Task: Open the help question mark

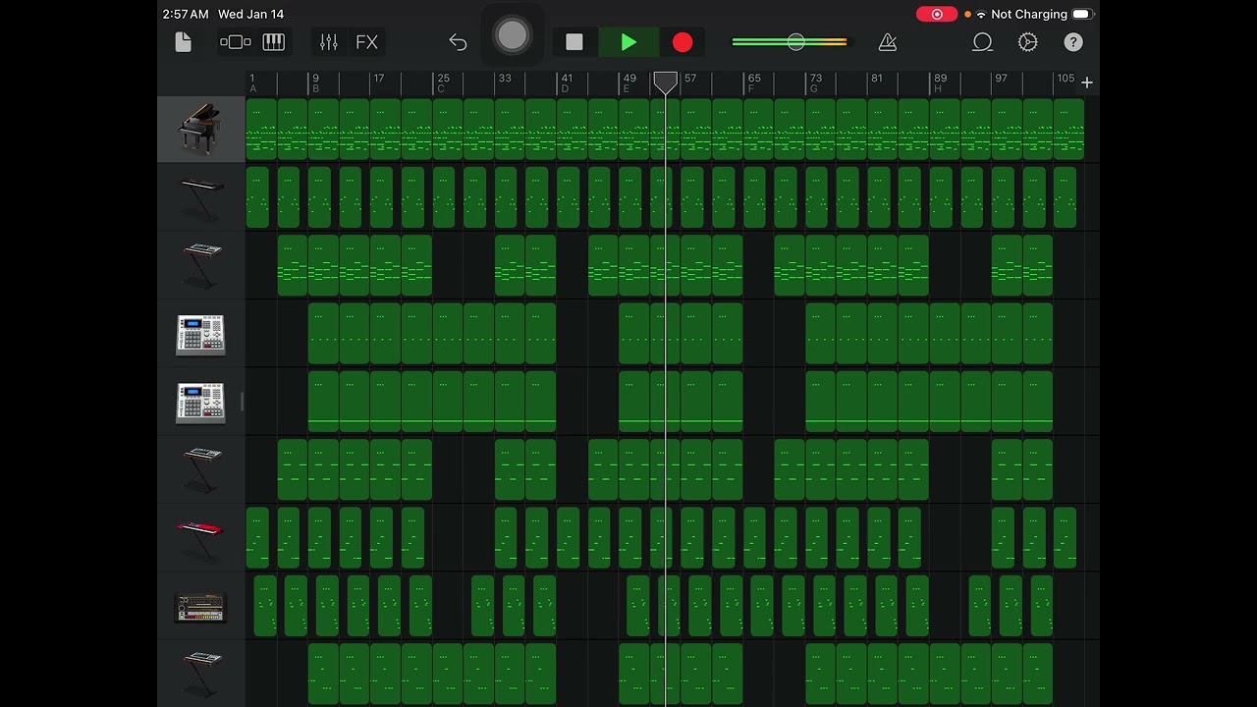Action: 1073,42
